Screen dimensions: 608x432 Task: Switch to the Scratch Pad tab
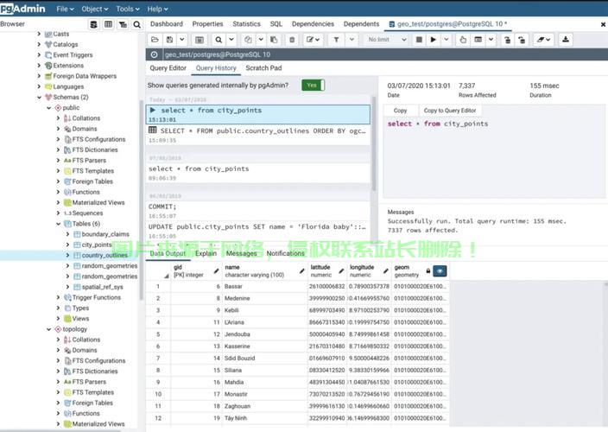coord(263,68)
